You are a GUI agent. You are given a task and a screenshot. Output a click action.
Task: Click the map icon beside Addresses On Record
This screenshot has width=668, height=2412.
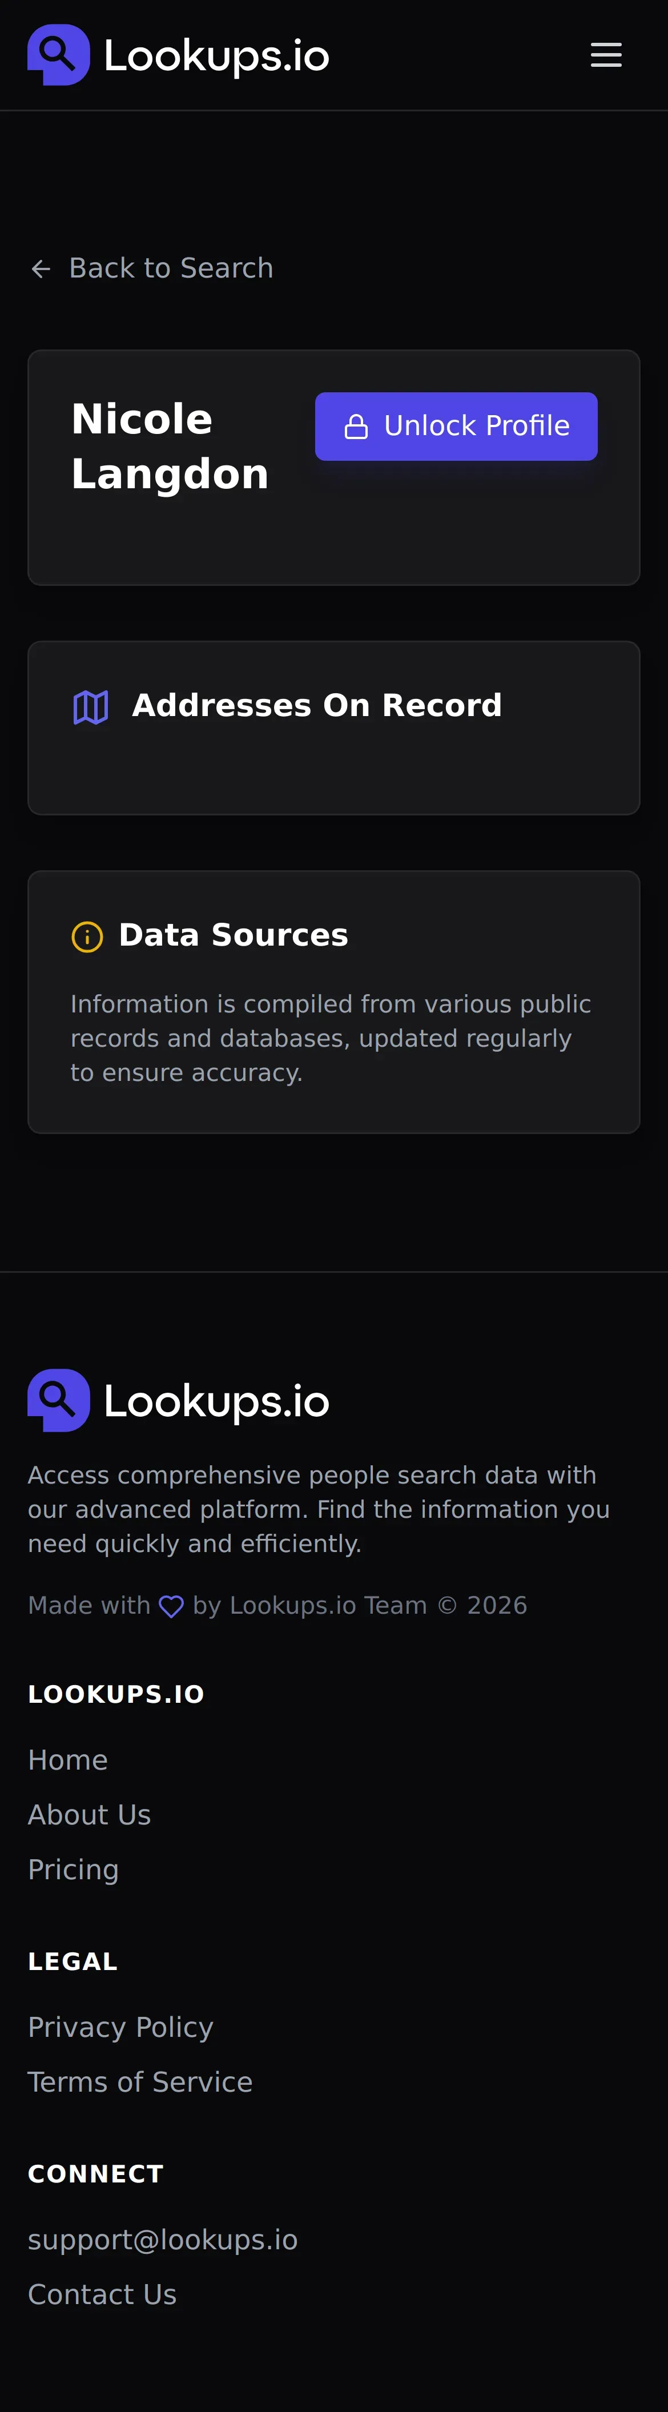(91, 707)
